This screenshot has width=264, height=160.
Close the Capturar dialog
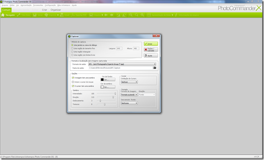156,36
